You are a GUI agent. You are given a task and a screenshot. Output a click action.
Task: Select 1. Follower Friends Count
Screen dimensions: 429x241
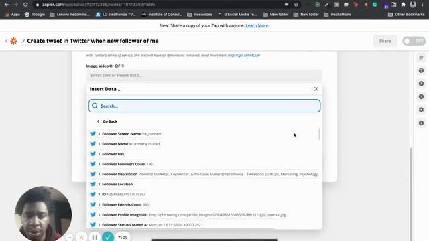point(120,204)
